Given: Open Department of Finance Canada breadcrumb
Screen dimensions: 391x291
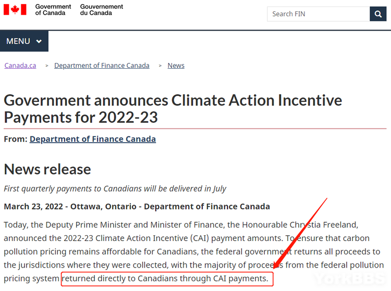Looking at the screenshot, I should click(x=102, y=66).
